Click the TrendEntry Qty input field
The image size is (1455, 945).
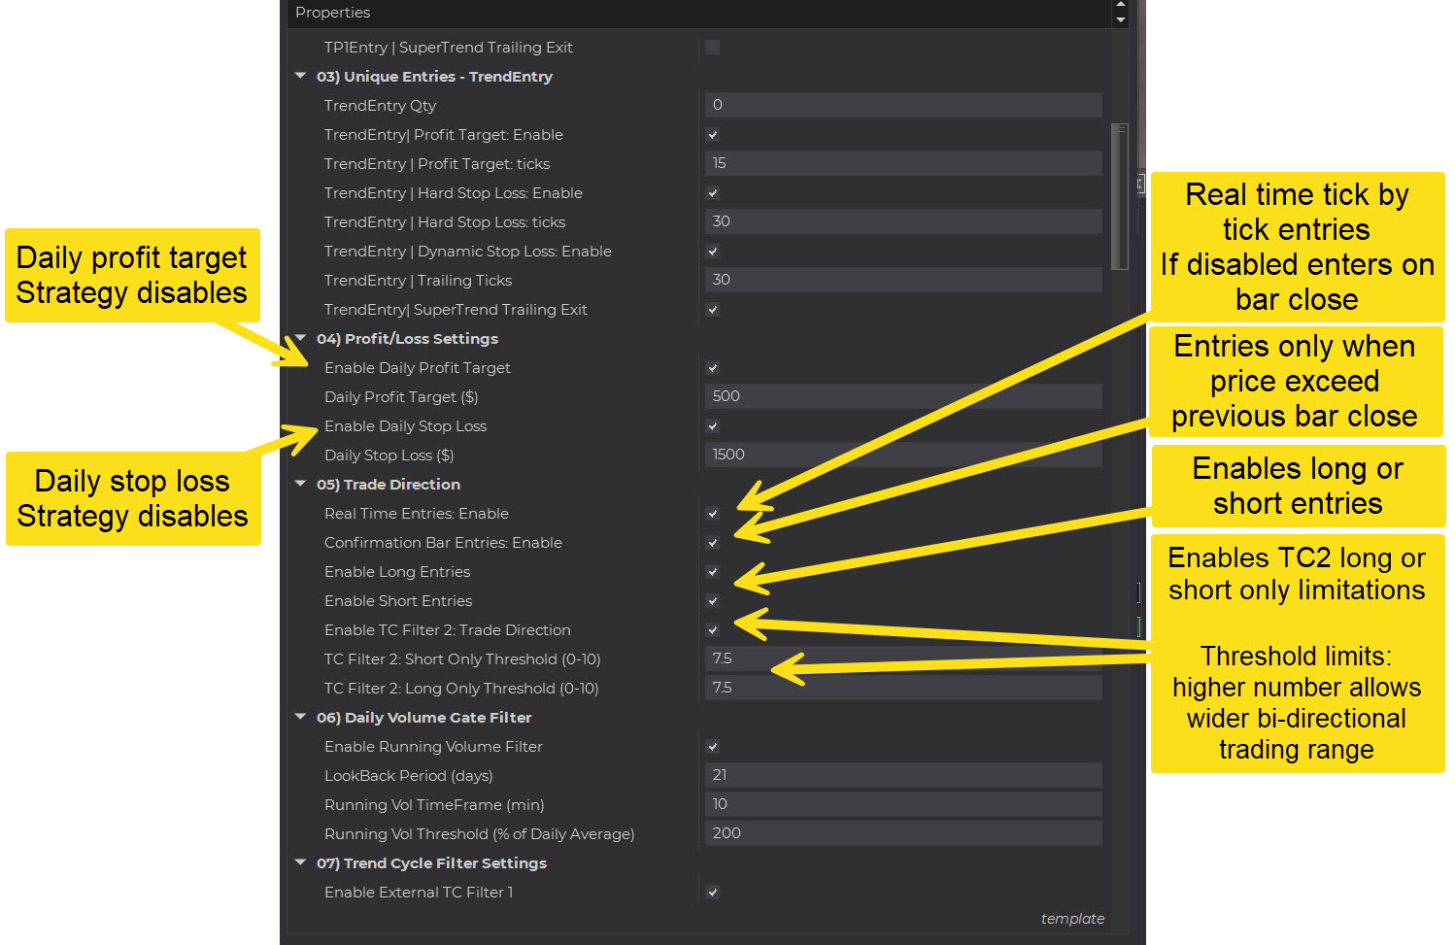coord(902,105)
